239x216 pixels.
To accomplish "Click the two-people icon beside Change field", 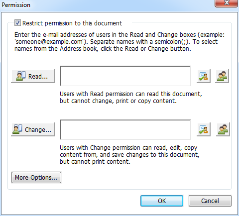I will click(223, 129).
